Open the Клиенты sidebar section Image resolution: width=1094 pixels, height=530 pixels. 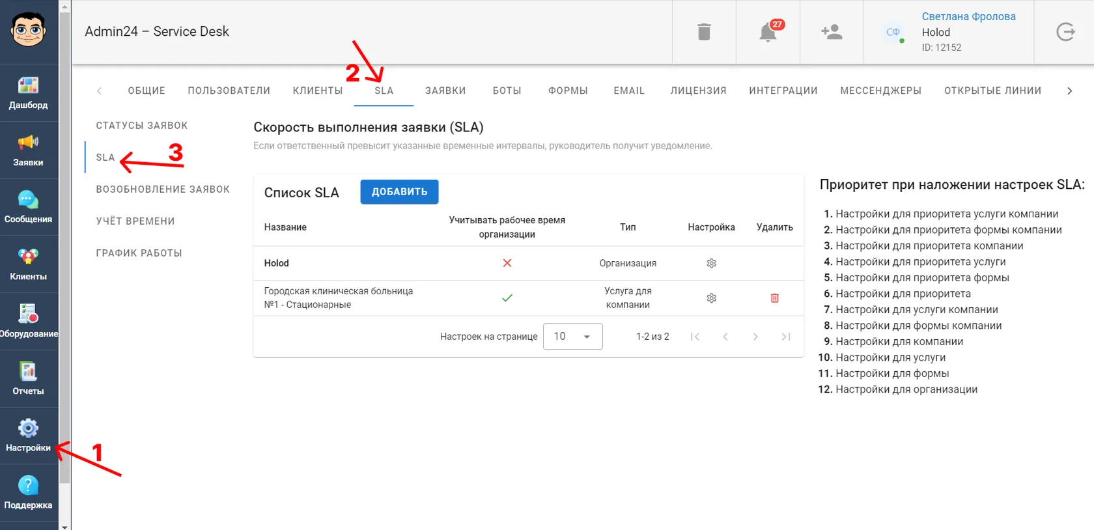point(29,264)
